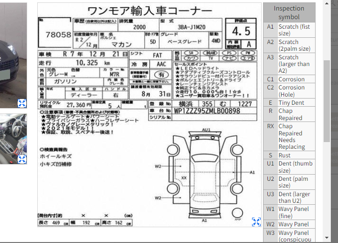Click the car name 'マカン'
Screen dimensions: 338x243
coord(122,44)
